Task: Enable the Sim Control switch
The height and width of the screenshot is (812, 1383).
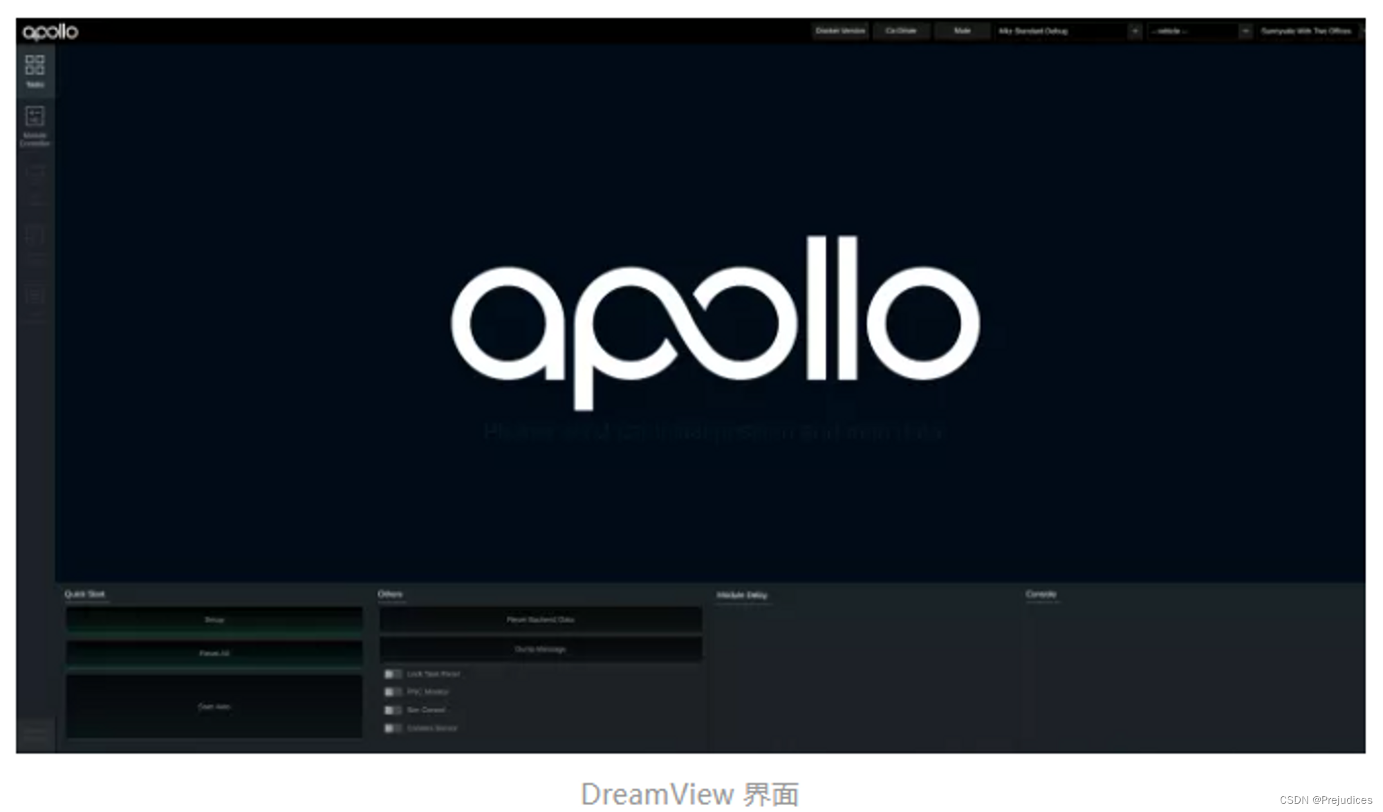Action: tap(393, 710)
